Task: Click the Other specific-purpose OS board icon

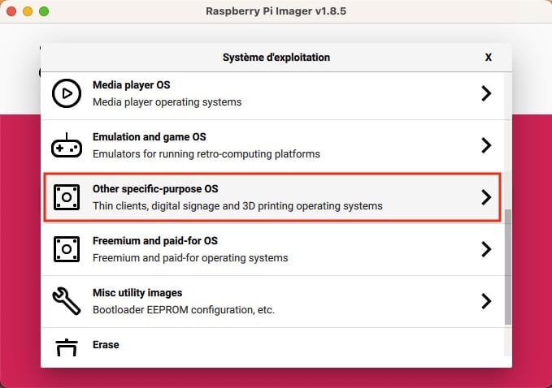Action: [67, 197]
